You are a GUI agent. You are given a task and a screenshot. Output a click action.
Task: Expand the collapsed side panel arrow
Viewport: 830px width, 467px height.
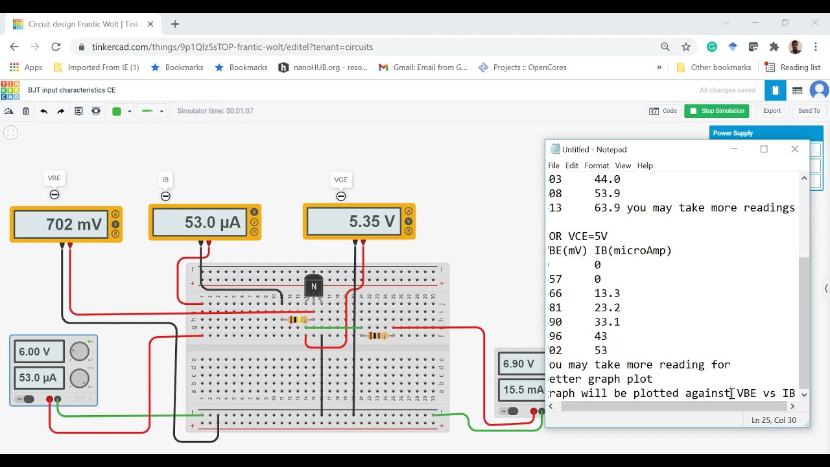click(826, 288)
